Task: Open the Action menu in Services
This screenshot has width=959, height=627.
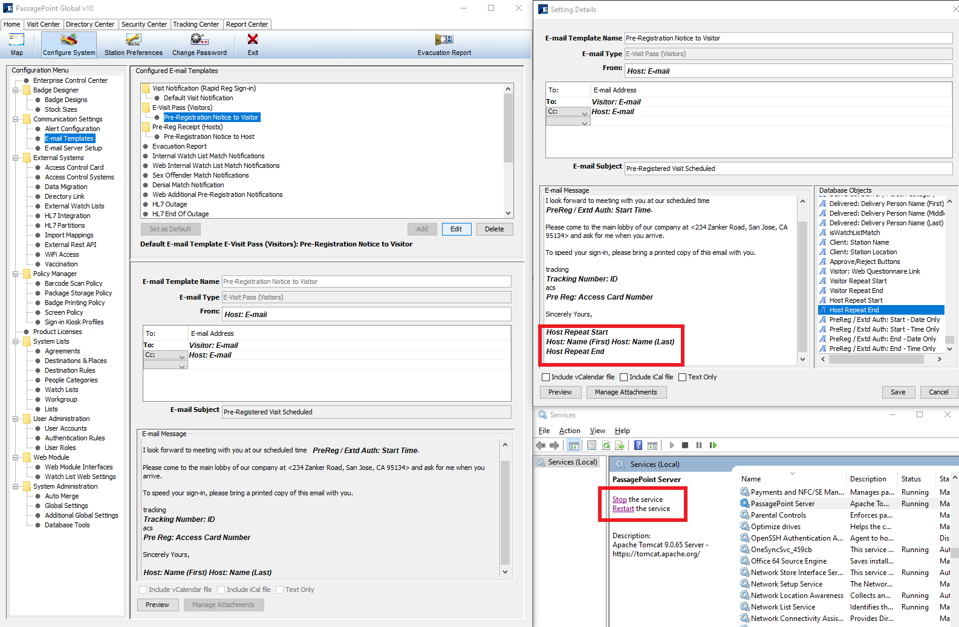Action: click(570, 431)
